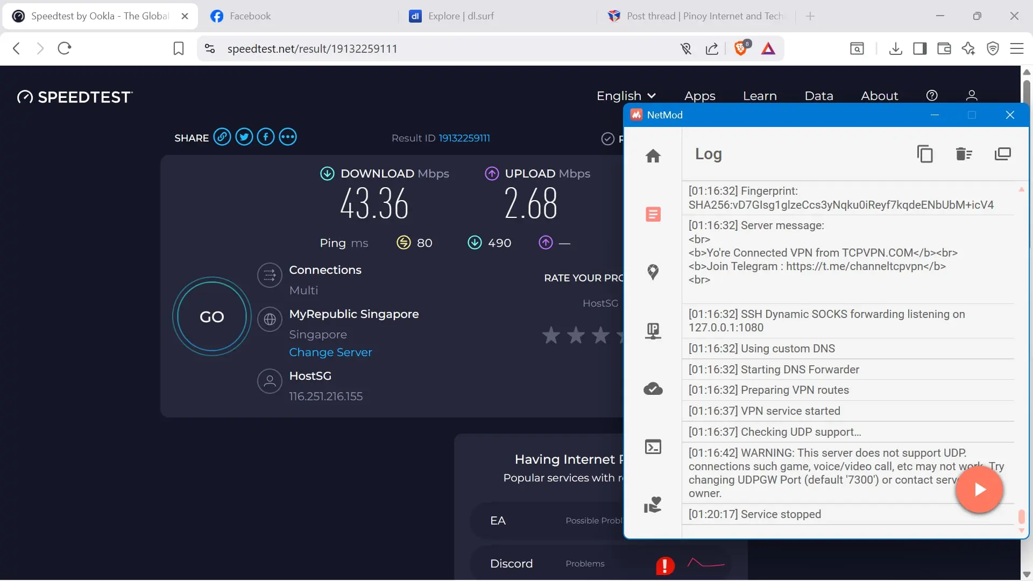Click the address bar URL field
The width and height of the screenshot is (1033, 581).
(x=436, y=48)
